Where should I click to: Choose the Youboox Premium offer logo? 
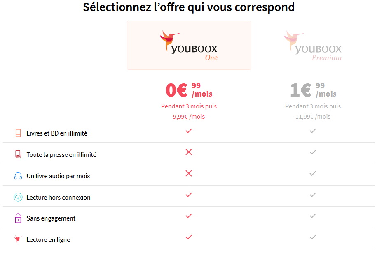313,46
